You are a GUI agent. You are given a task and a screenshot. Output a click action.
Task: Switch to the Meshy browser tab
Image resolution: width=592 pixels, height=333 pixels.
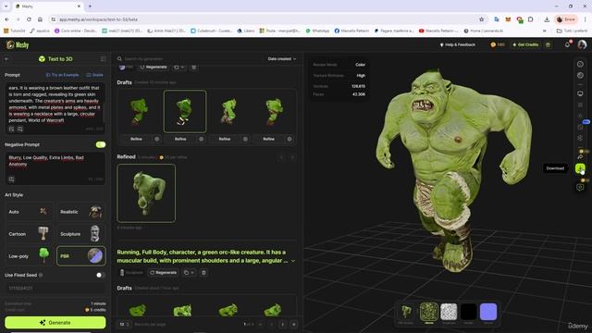[x=48, y=6]
